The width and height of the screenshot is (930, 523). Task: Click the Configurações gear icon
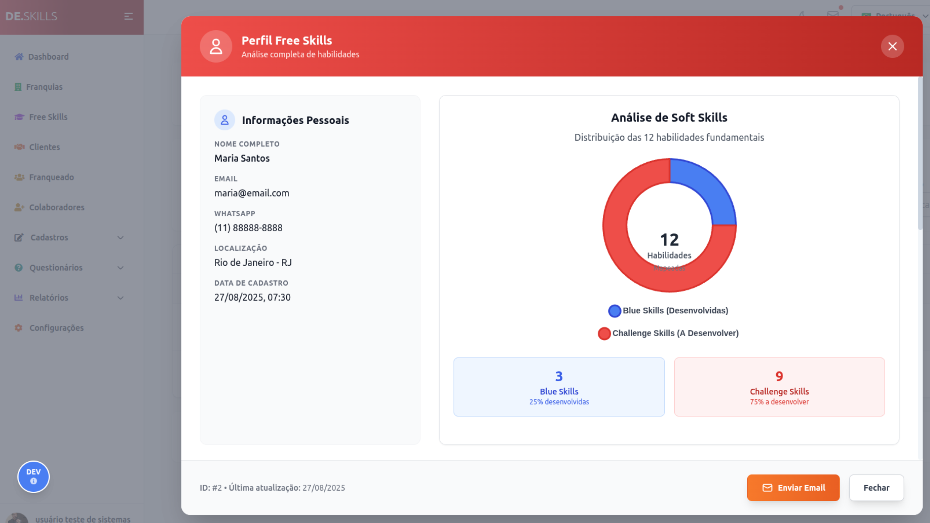tap(19, 328)
